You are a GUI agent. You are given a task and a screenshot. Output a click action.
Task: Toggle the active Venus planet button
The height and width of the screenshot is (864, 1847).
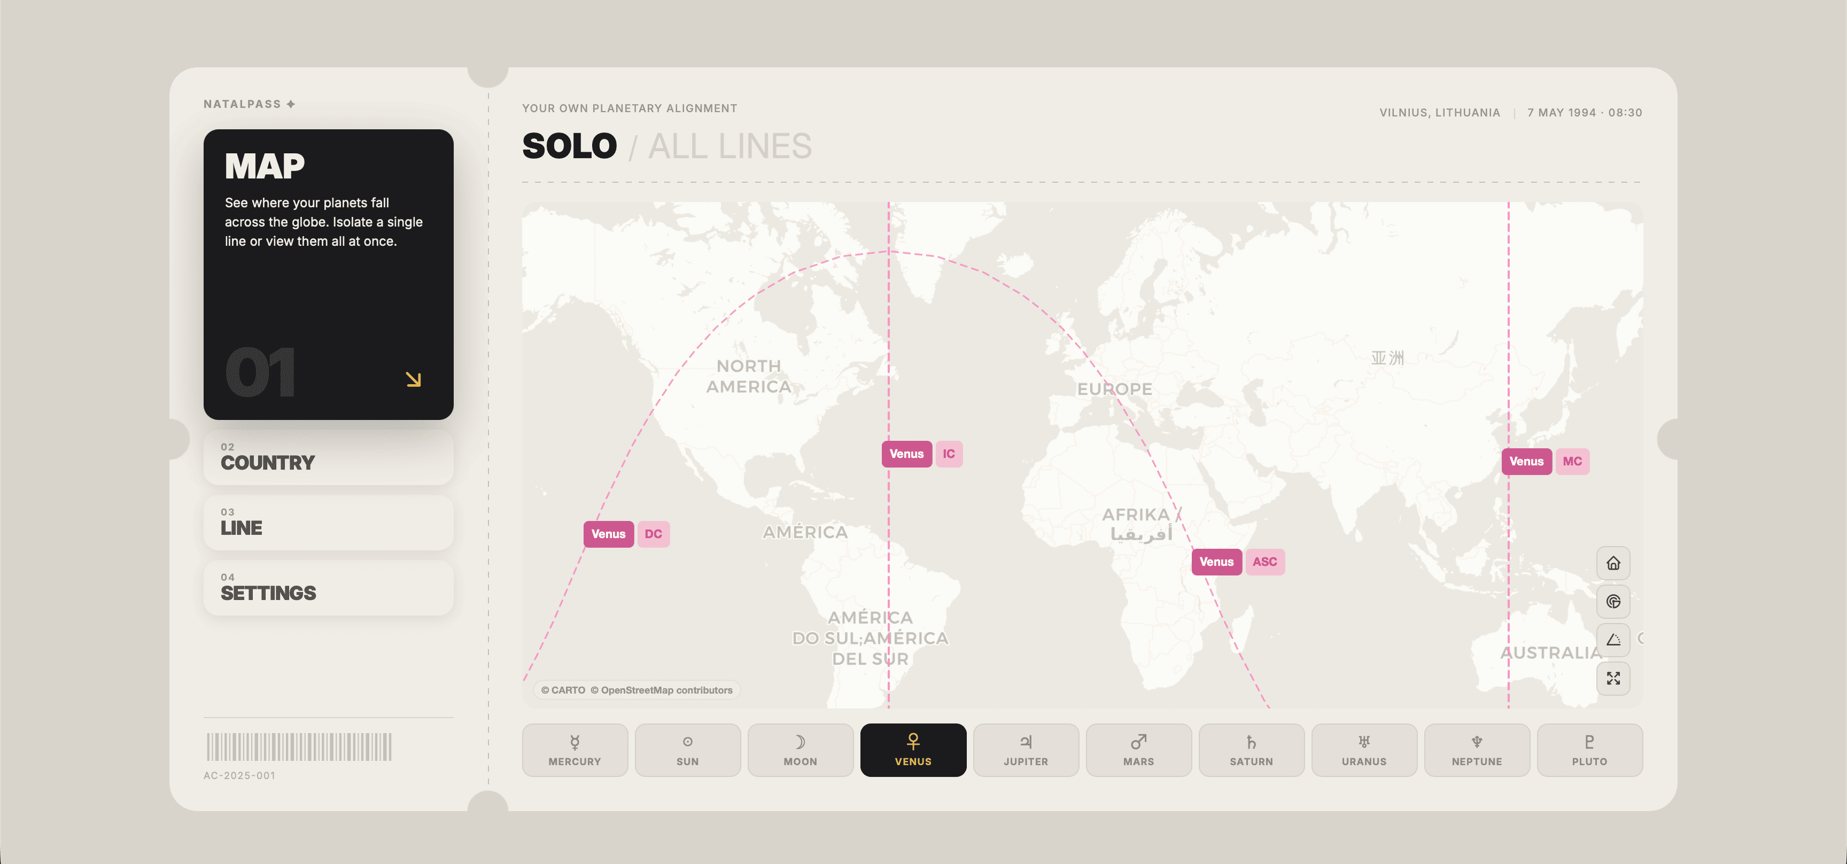click(x=913, y=749)
